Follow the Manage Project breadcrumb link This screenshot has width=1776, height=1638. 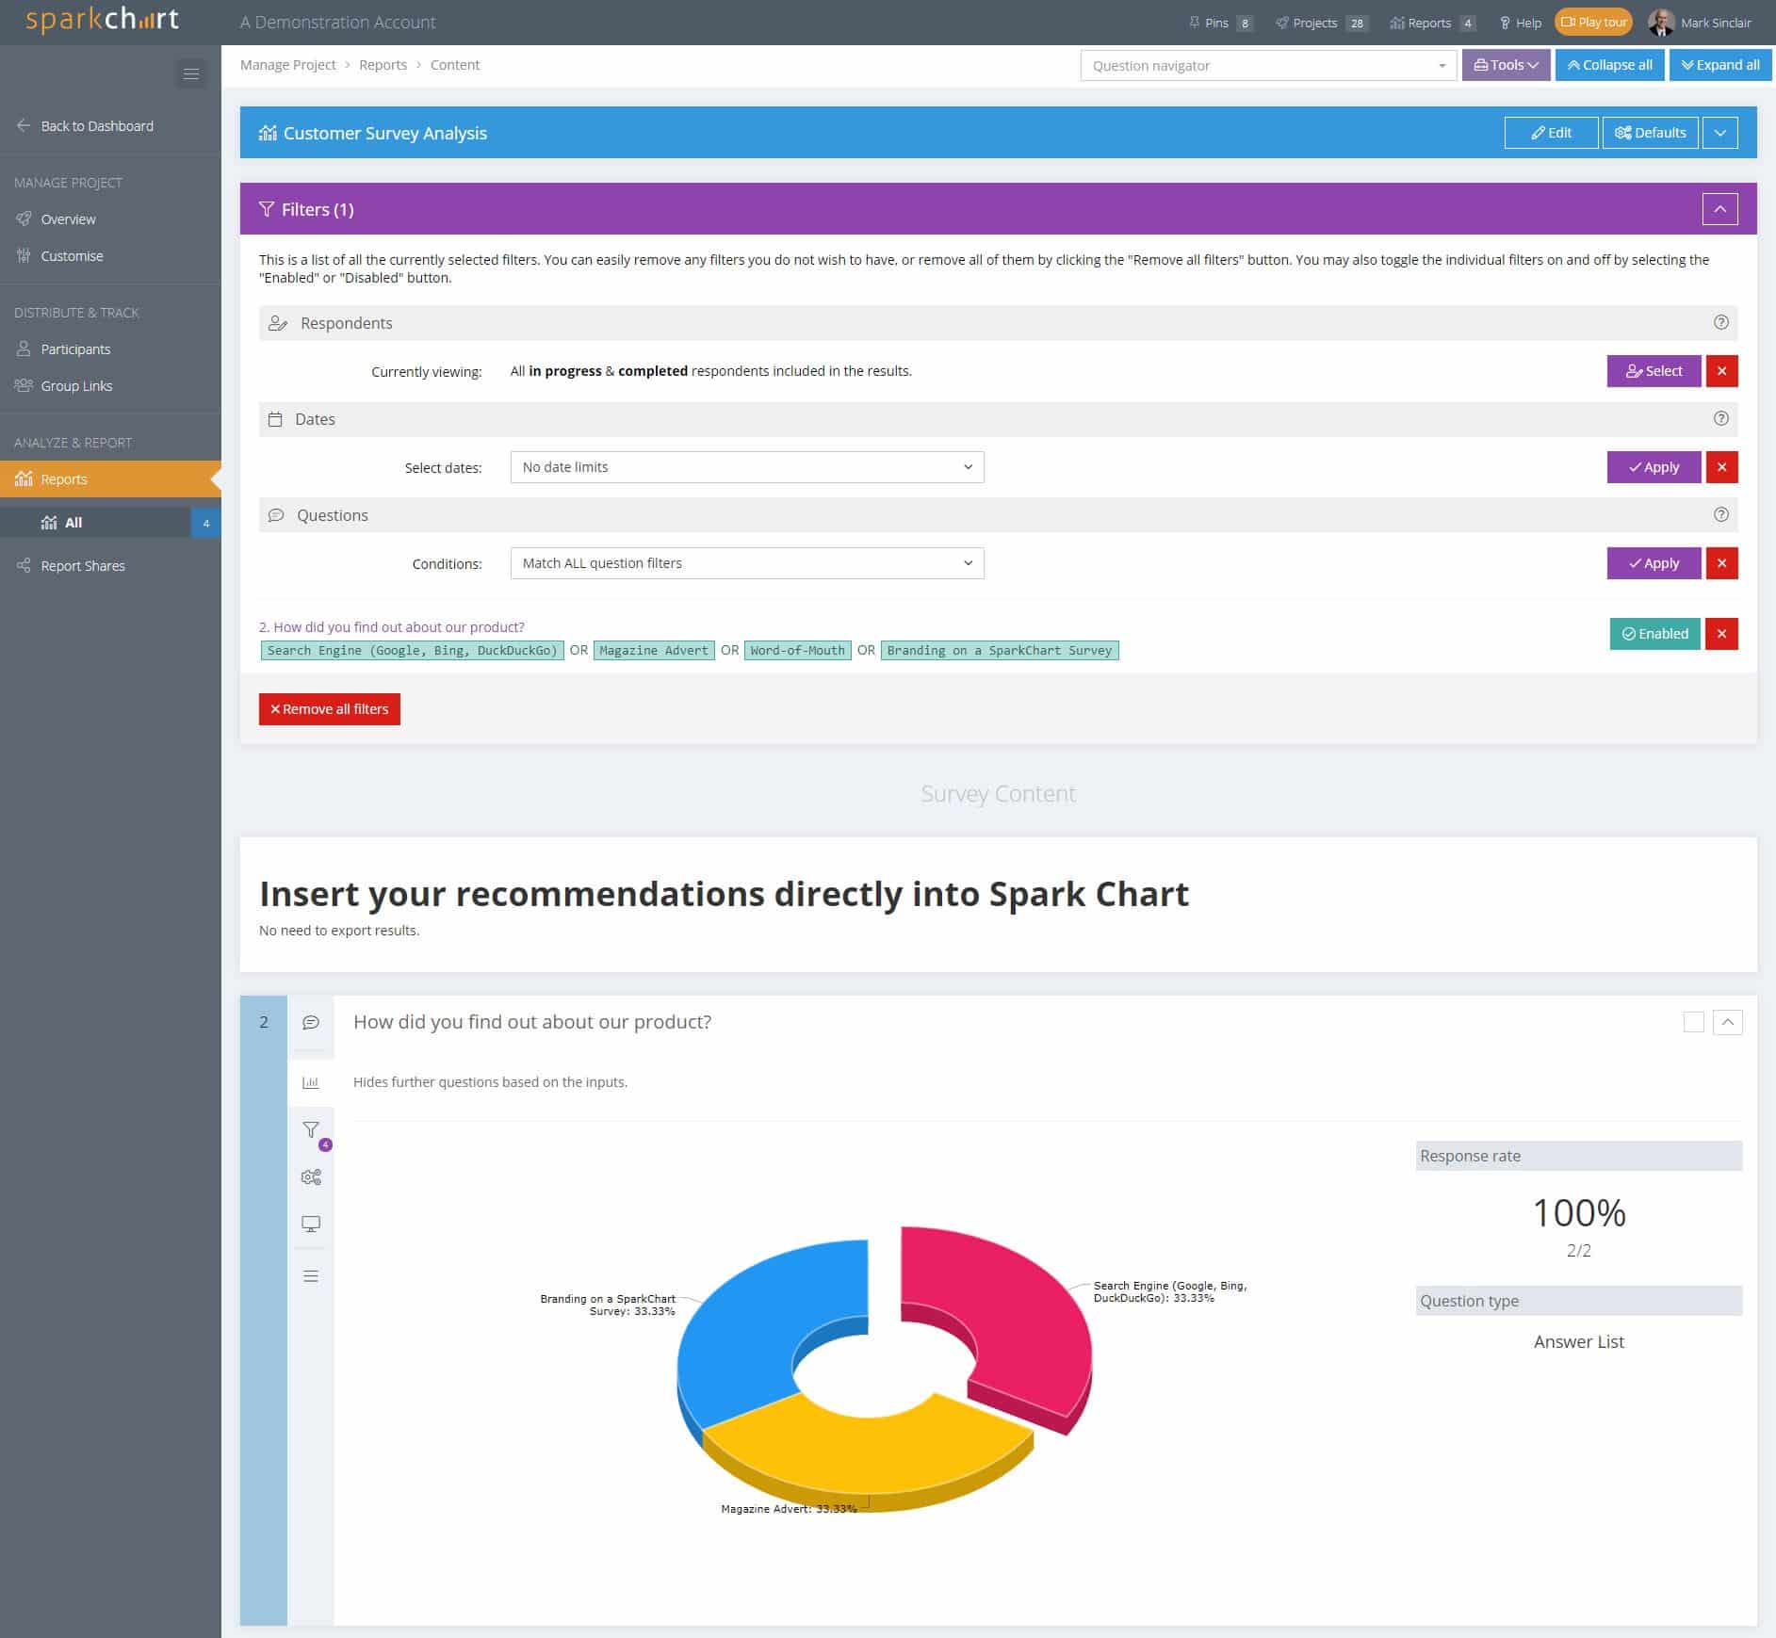(x=287, y=64)
